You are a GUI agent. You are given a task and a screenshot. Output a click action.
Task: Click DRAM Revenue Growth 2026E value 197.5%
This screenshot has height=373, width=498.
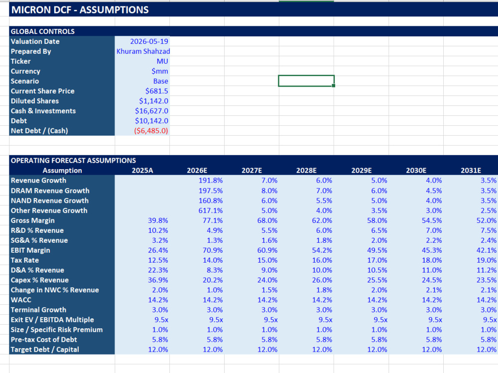211,190
